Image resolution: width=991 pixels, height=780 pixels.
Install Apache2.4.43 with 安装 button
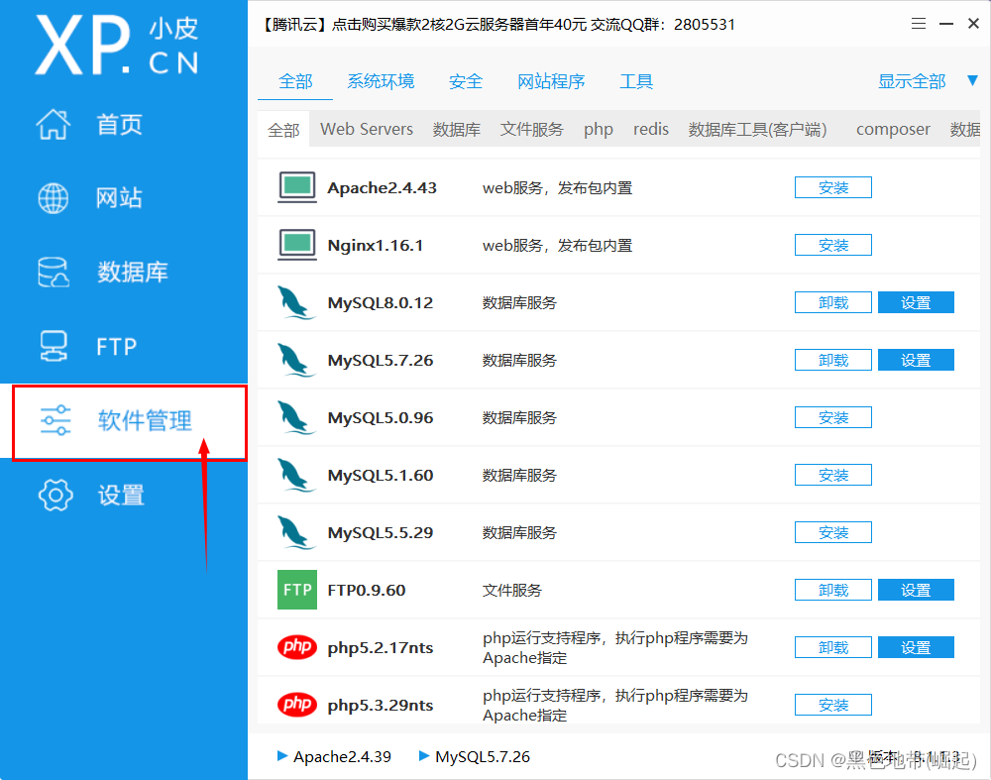(833, 187)
